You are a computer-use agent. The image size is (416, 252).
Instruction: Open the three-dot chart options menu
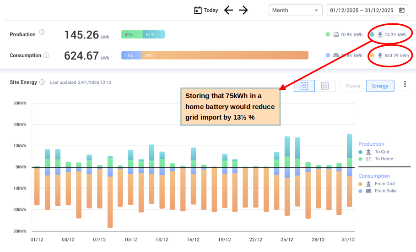[x=405, y=84]
